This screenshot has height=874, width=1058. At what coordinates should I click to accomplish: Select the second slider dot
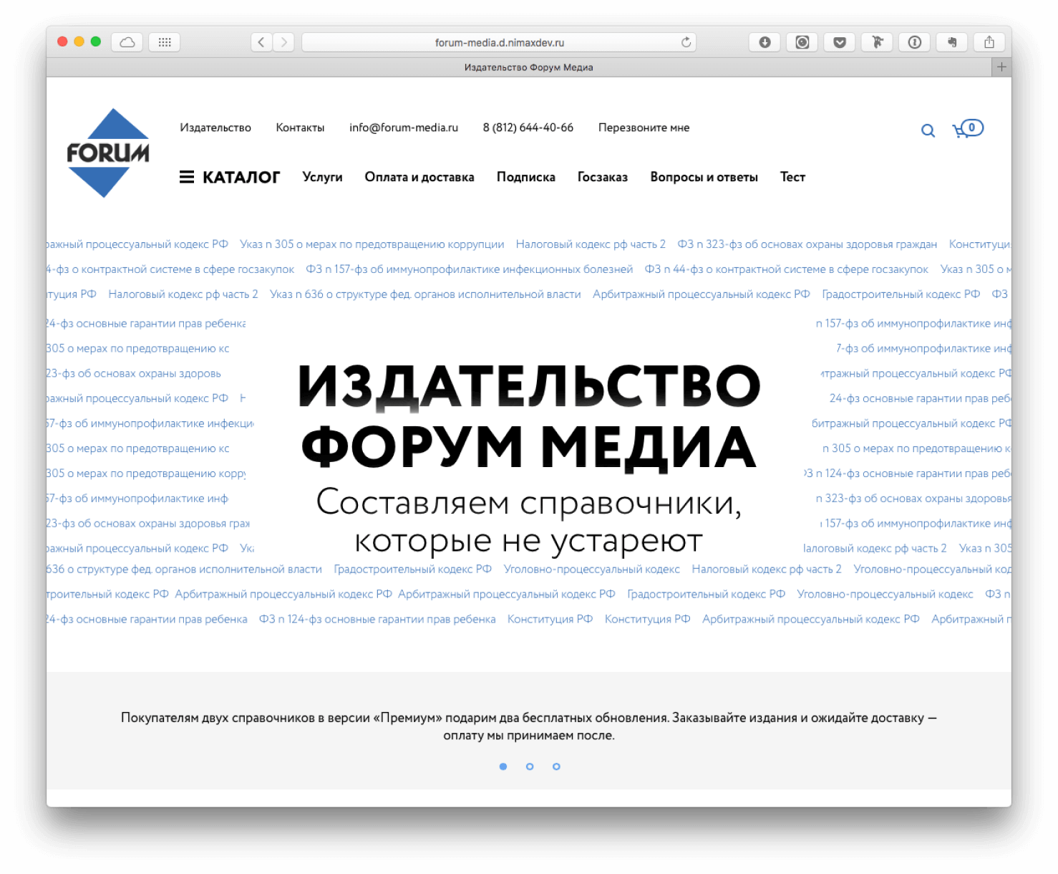[x=530, y=767]
